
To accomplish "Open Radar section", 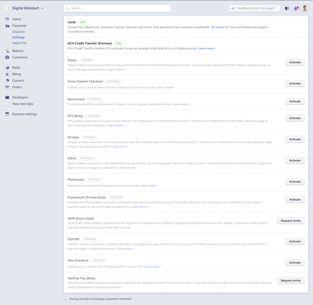I will coord(16,68).
